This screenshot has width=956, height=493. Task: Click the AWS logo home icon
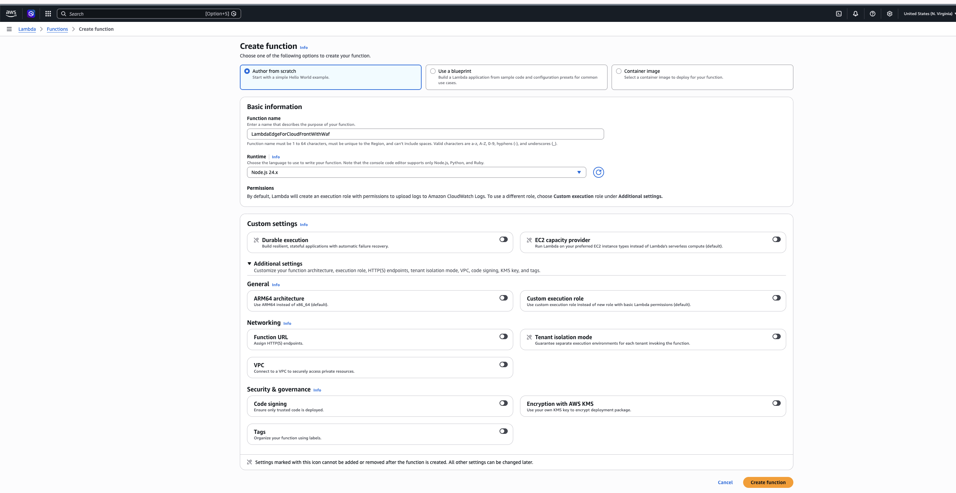click(11, 14)
